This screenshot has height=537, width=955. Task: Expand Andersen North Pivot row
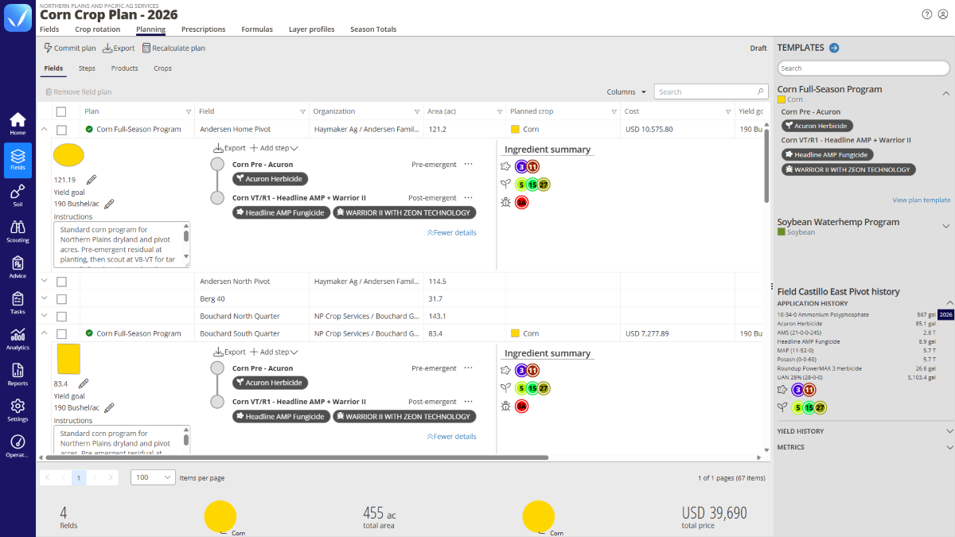45,282
